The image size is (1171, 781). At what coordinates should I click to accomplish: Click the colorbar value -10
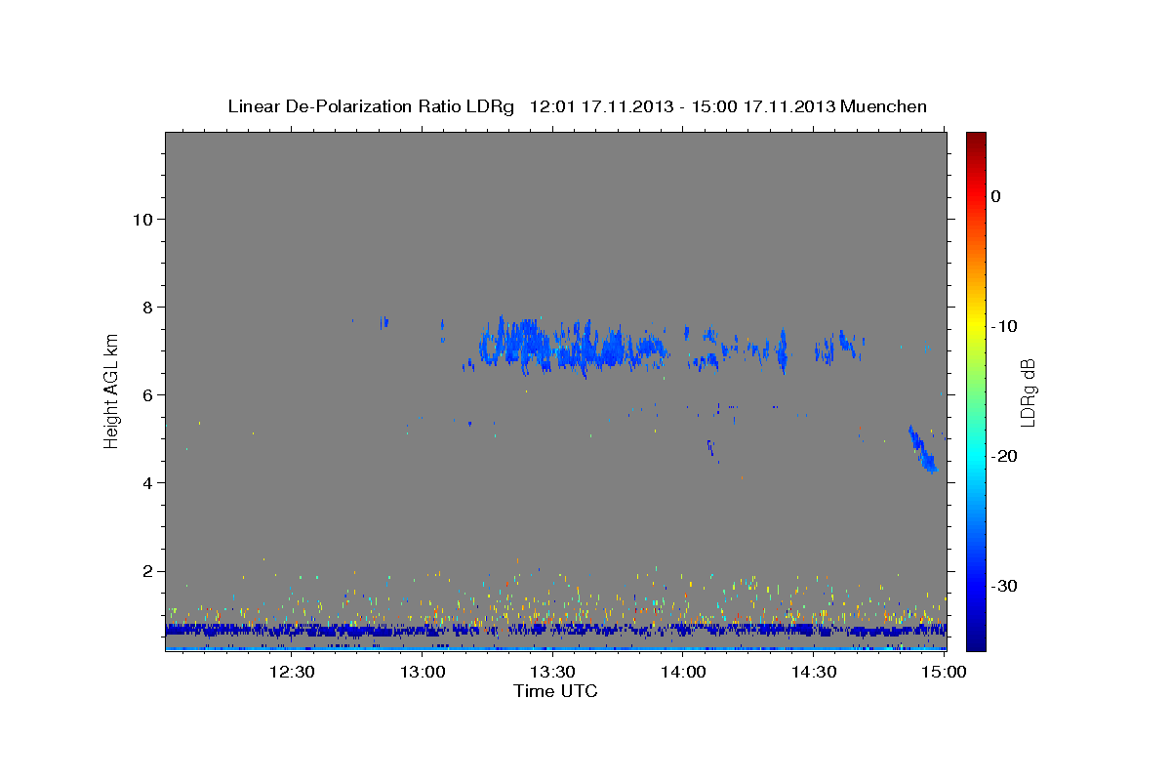click(x=1004, y=326)
